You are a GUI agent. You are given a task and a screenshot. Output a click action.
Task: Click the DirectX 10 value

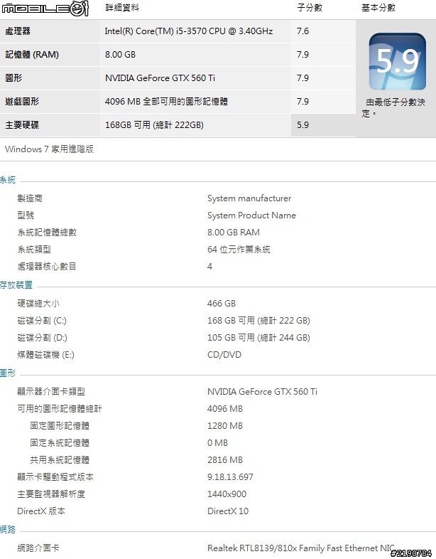tap(228, 511)
